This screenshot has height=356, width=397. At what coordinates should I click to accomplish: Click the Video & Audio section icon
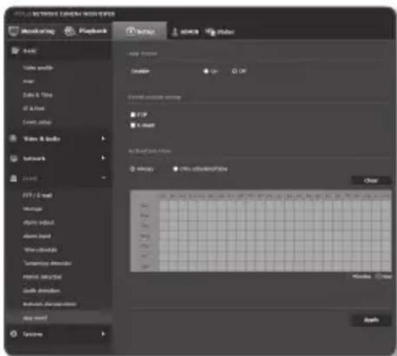pos(13,138)
